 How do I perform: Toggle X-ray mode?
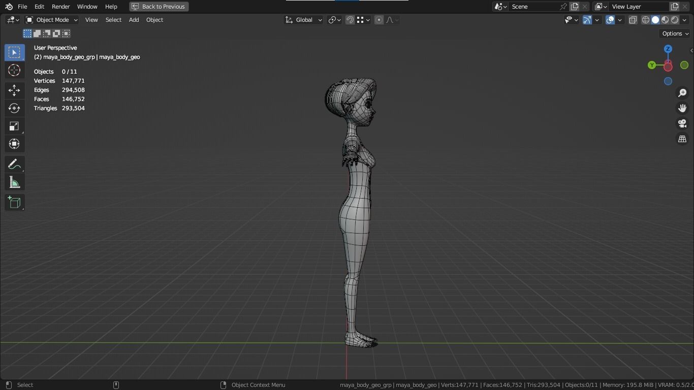(x=633, y=20)
